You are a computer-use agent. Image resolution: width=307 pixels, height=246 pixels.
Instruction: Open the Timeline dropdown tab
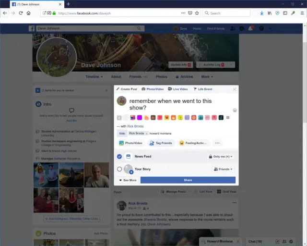coord(94,77)
